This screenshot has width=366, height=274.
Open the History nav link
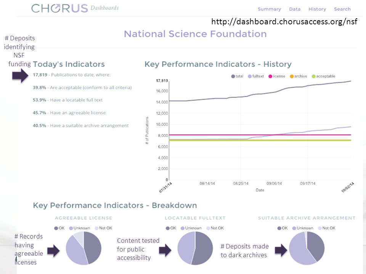coord(317,9)
